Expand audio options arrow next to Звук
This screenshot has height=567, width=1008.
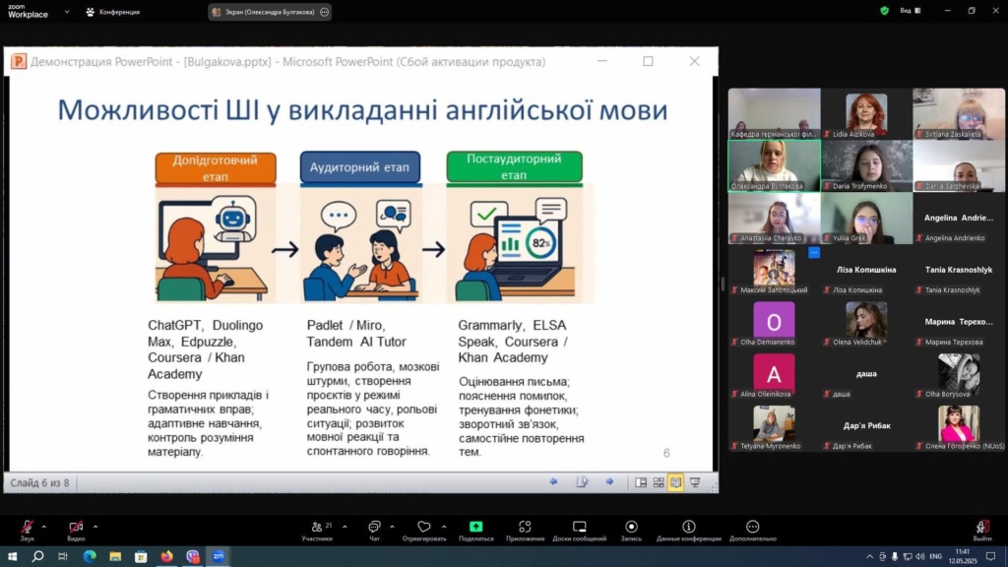coord(43,528)
